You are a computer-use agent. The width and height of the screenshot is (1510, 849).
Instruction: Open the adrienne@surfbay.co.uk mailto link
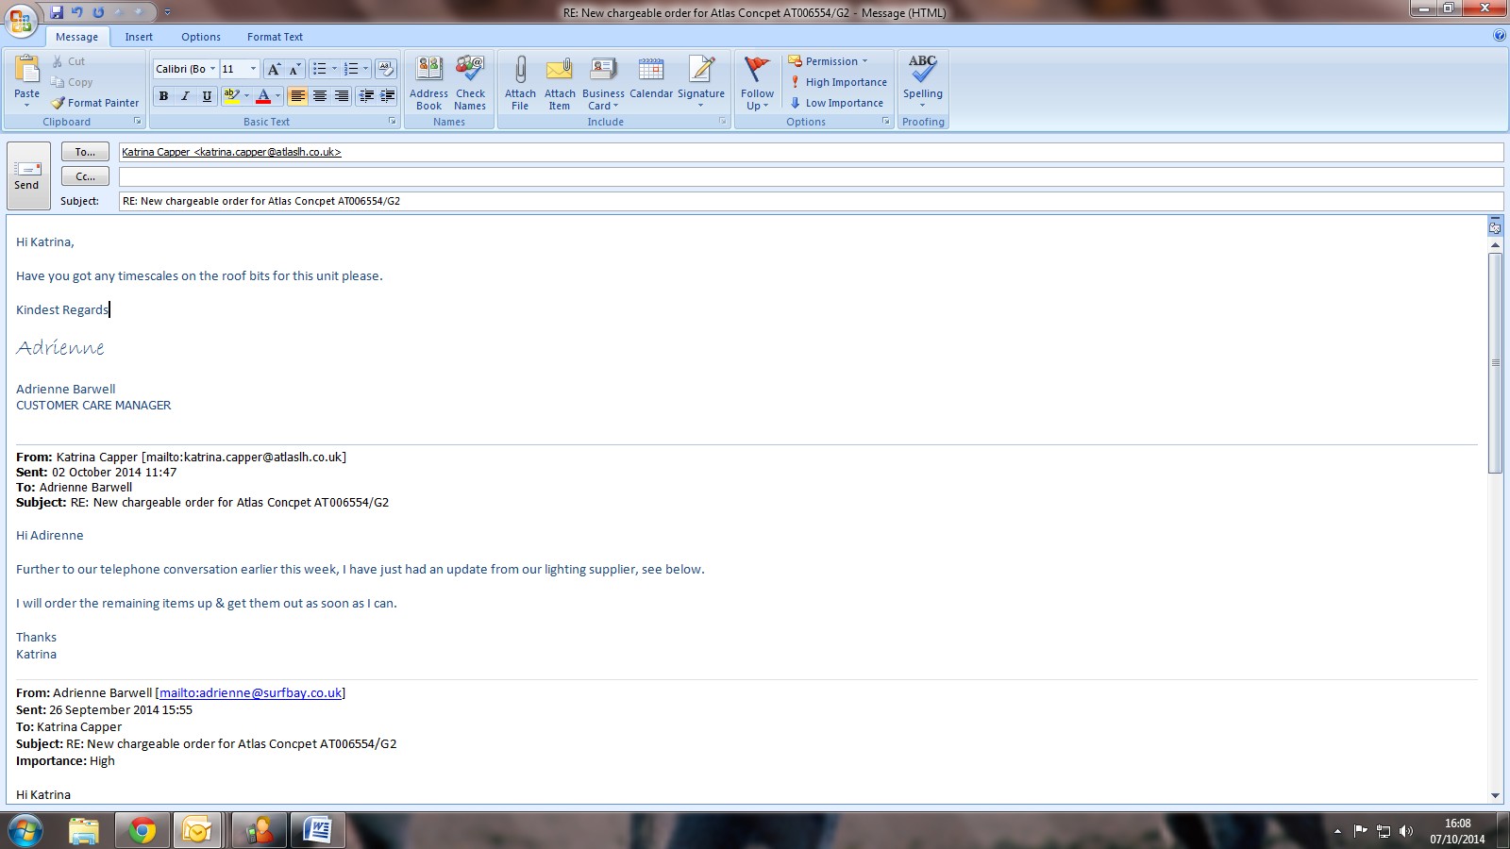[250, 692]
